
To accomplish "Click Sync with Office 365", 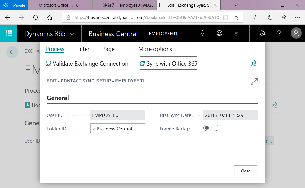I will point(169,63).
